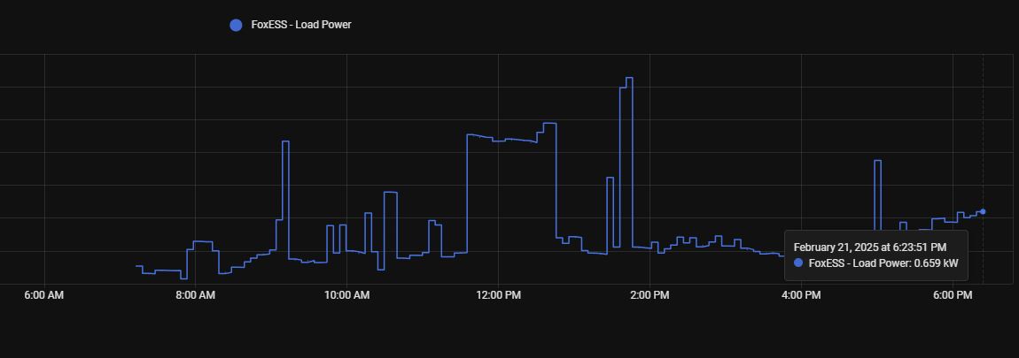
Task: Click the 4:00 PM axis label
Action: (801, 295)
